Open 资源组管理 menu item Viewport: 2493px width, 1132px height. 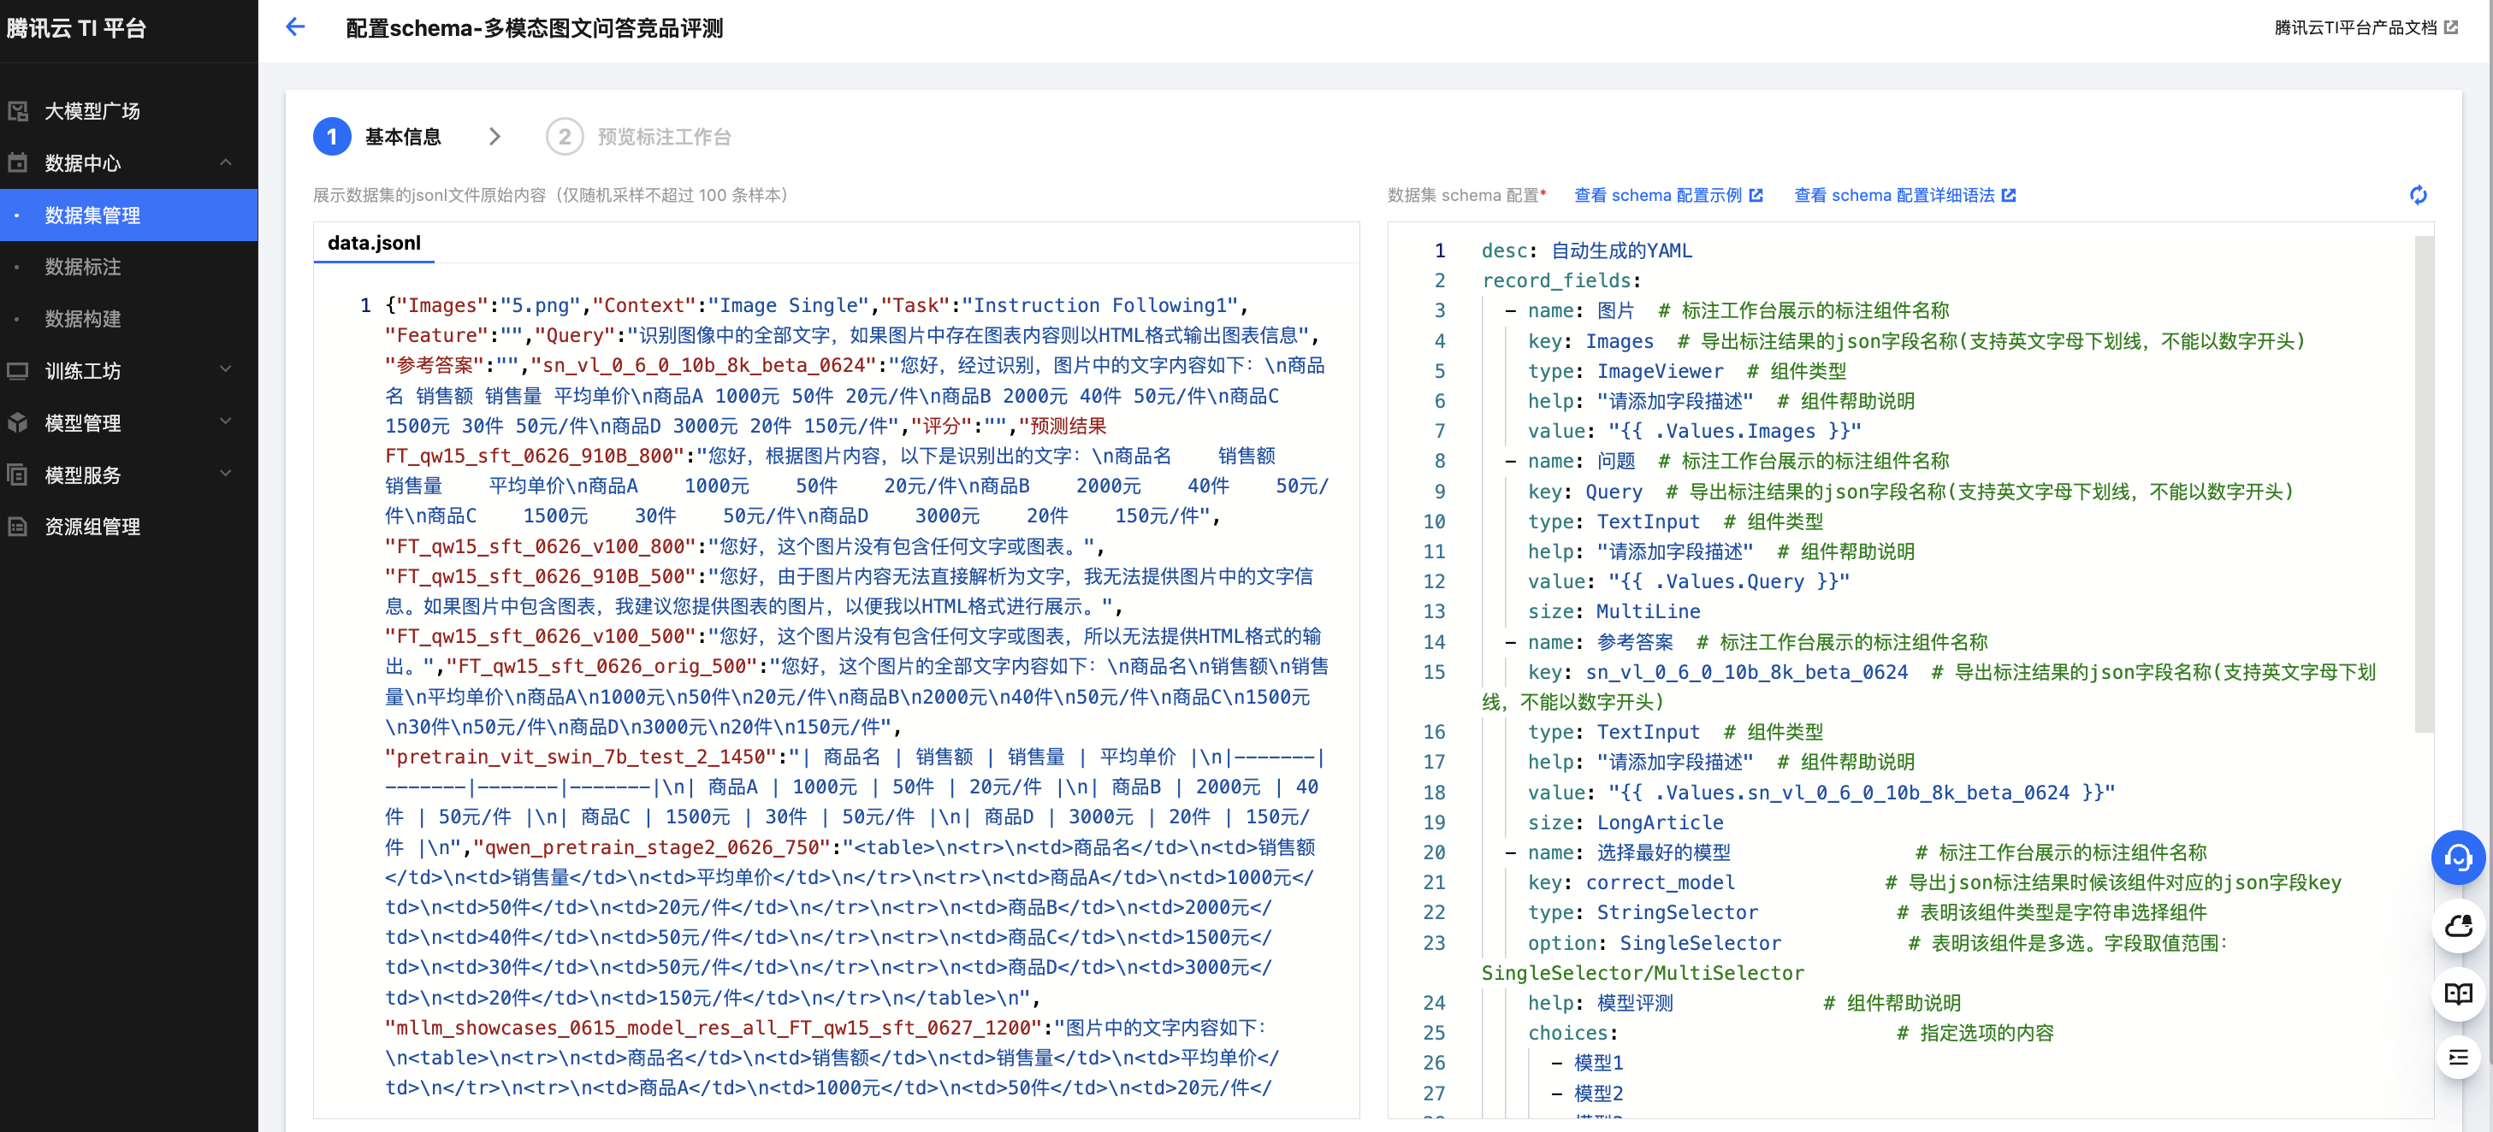(x=93, y=528)
